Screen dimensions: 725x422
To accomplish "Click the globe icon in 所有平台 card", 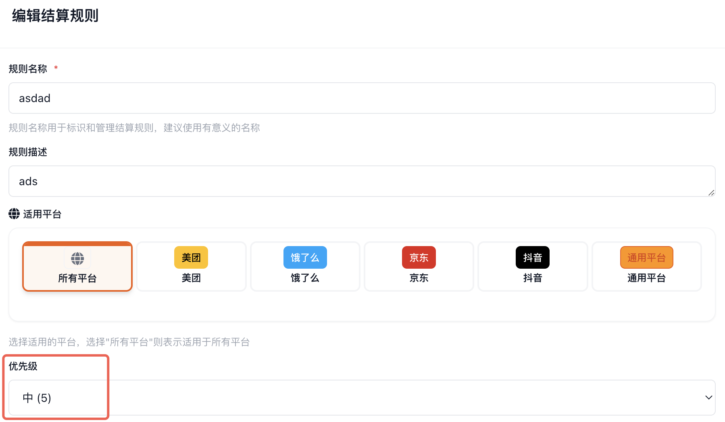I will point(77,258).
